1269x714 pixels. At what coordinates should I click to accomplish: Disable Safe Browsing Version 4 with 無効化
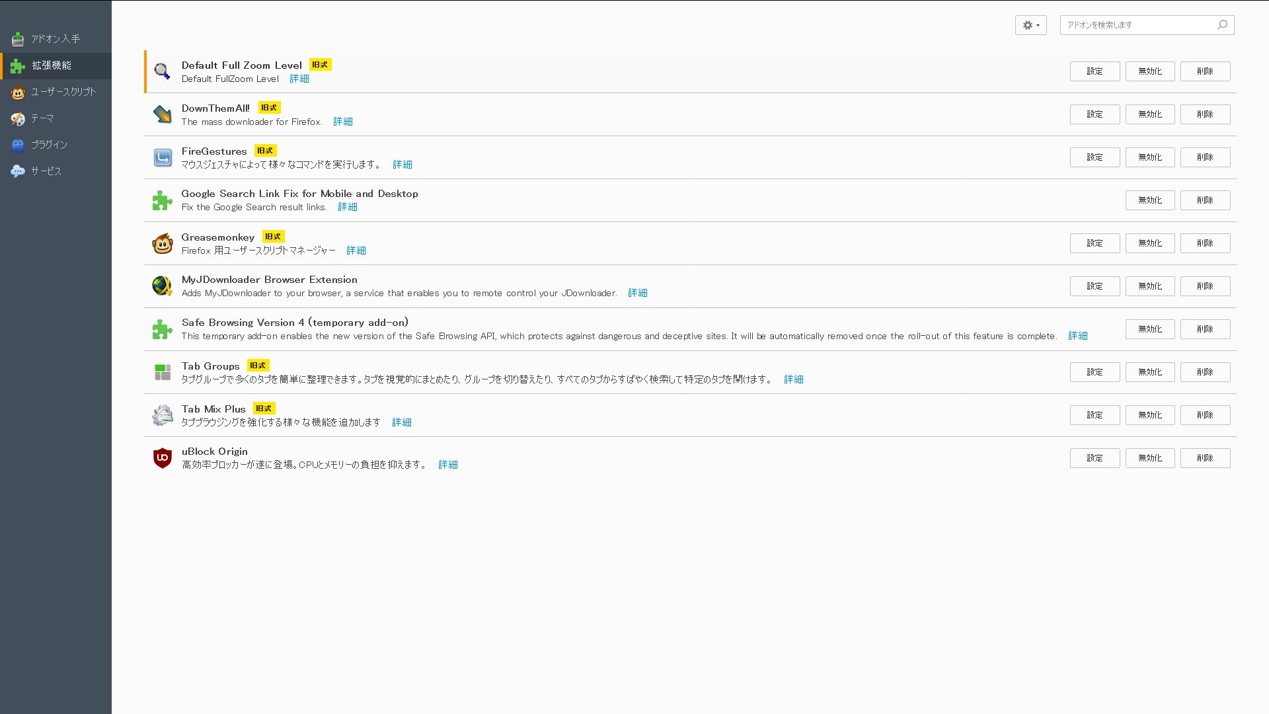(1150, 329)
